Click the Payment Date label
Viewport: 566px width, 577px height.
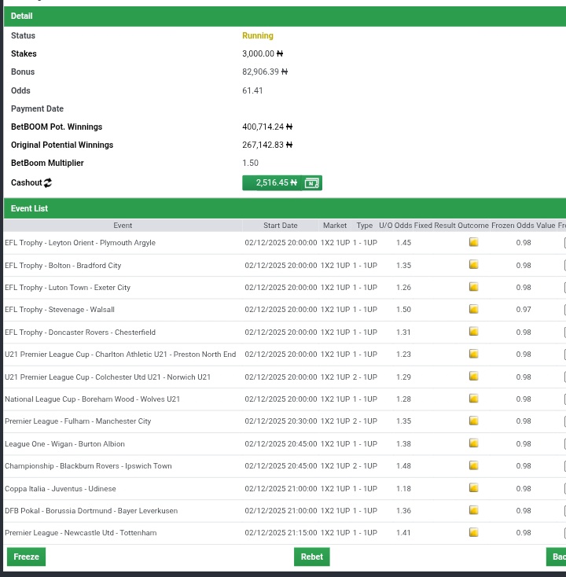point(37,109)
